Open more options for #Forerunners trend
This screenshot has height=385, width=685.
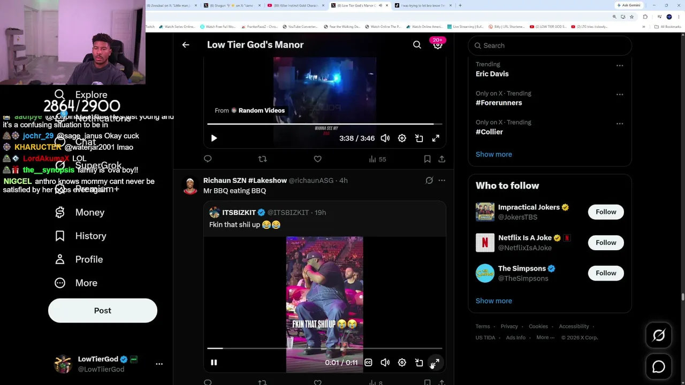(x=620, y=94)
